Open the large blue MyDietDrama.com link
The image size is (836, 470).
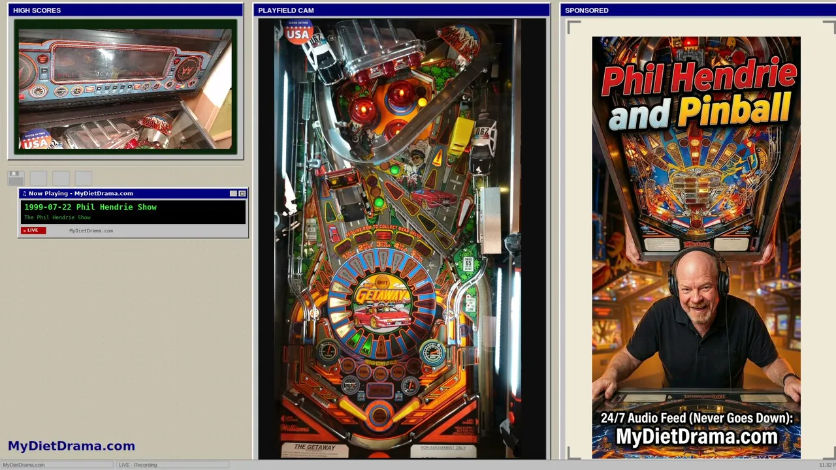(71, 446)
